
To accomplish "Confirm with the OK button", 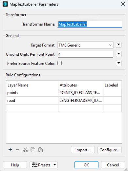I will point(86,165).
